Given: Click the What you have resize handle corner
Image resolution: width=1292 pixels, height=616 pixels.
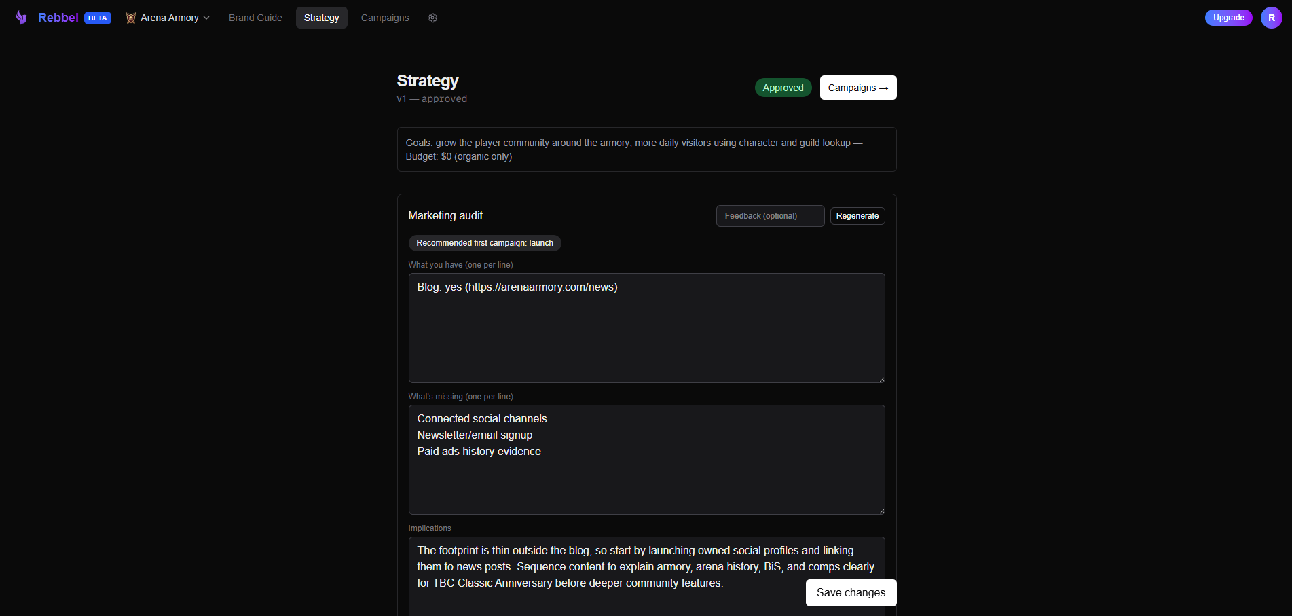Looking at the screenshot, I should (x=881, y=379).
